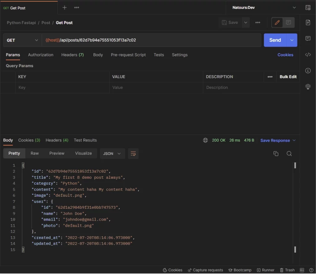Switch to the Headers (7) tab
Viewport: 316px width, 274px height.
(x=72, y=55)
